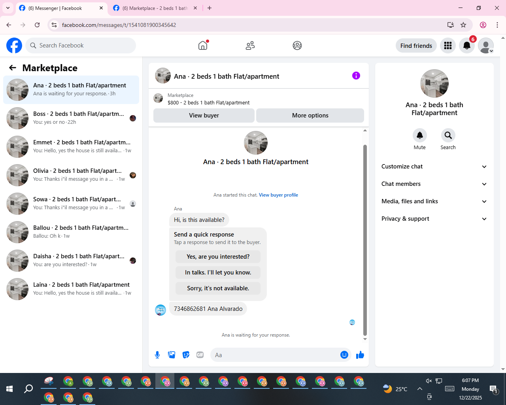This screenshot has width=506, height=405.
Task: Reload the page with the browser refresh icon
Action: click(x=37, y=25)
